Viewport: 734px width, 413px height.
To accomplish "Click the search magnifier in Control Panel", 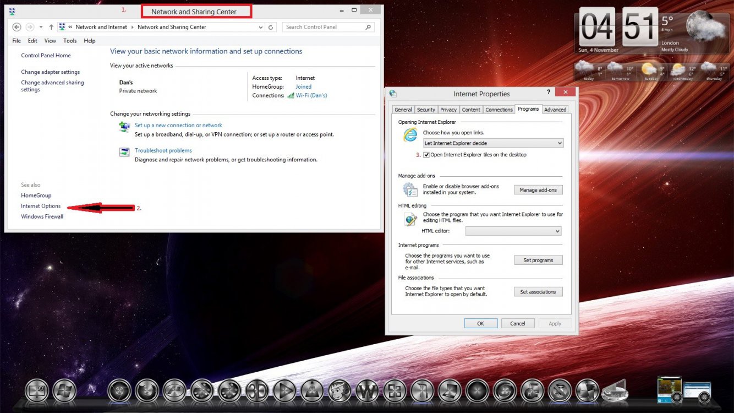I will point(369,27).
